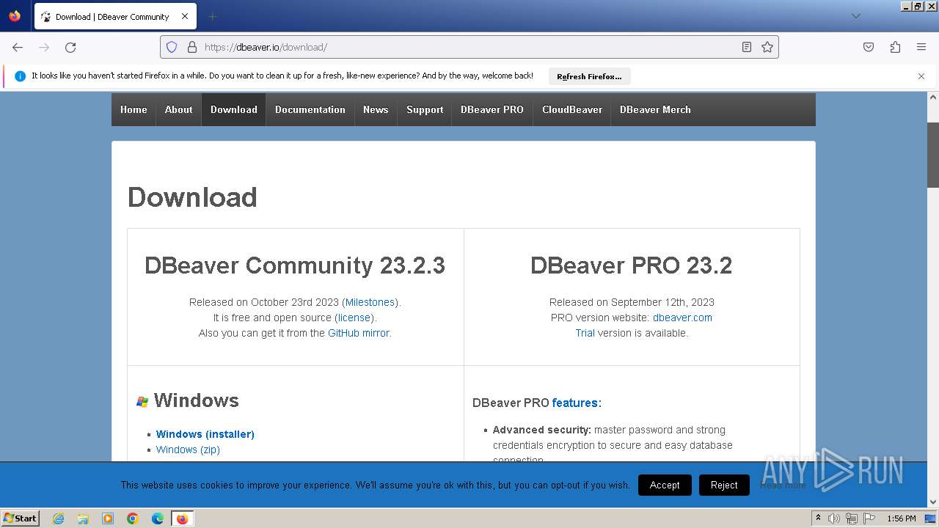Follow the GitHub mirror link

(359, 333)
